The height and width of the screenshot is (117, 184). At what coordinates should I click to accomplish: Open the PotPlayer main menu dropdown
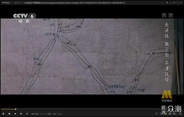7,3
